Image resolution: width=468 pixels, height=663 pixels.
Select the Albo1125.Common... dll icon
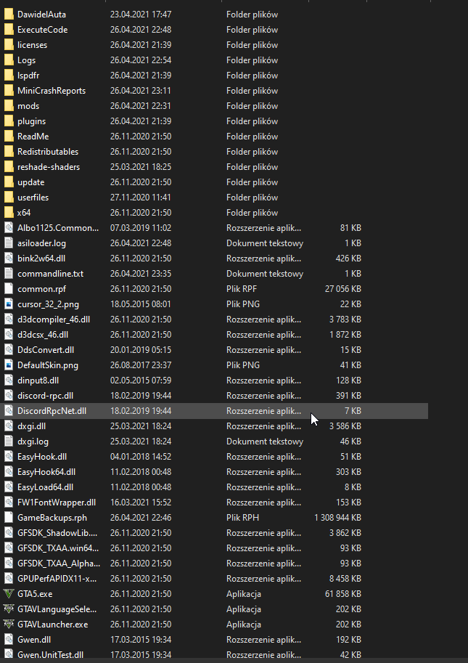(9, 228)
